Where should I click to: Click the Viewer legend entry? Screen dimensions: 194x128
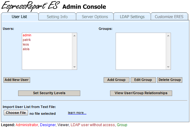coord(63,125)
